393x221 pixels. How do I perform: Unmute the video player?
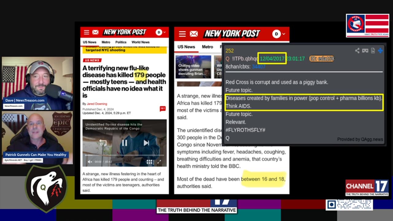click(x=90, y=162)
